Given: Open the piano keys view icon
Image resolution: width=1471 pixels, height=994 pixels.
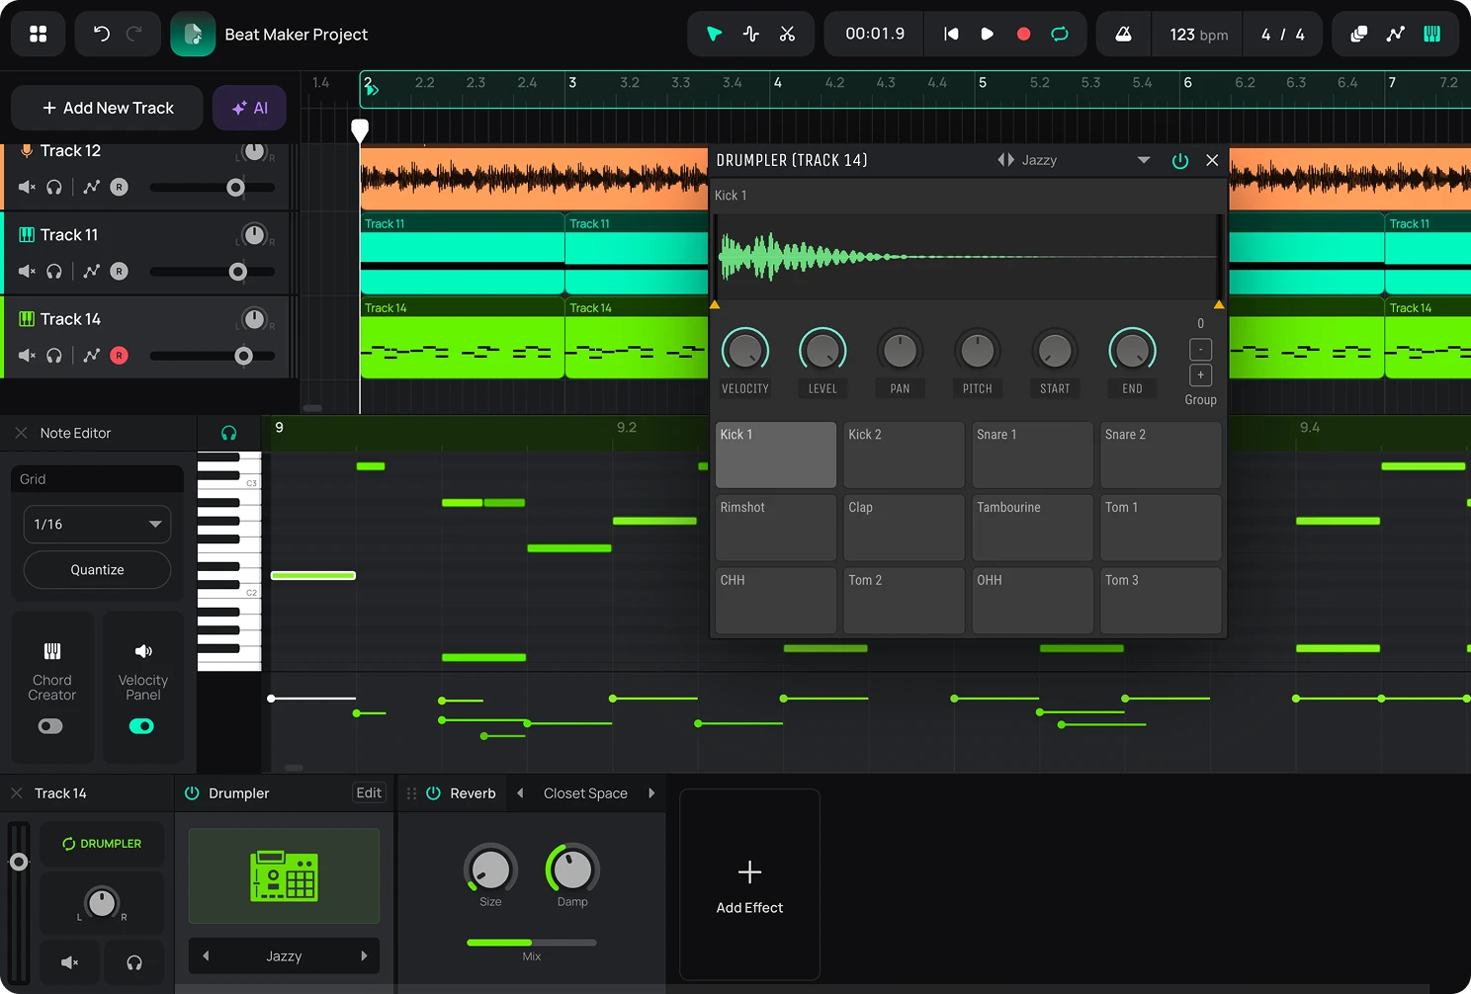Looking at the screenshot, I should coord(1431,34).
